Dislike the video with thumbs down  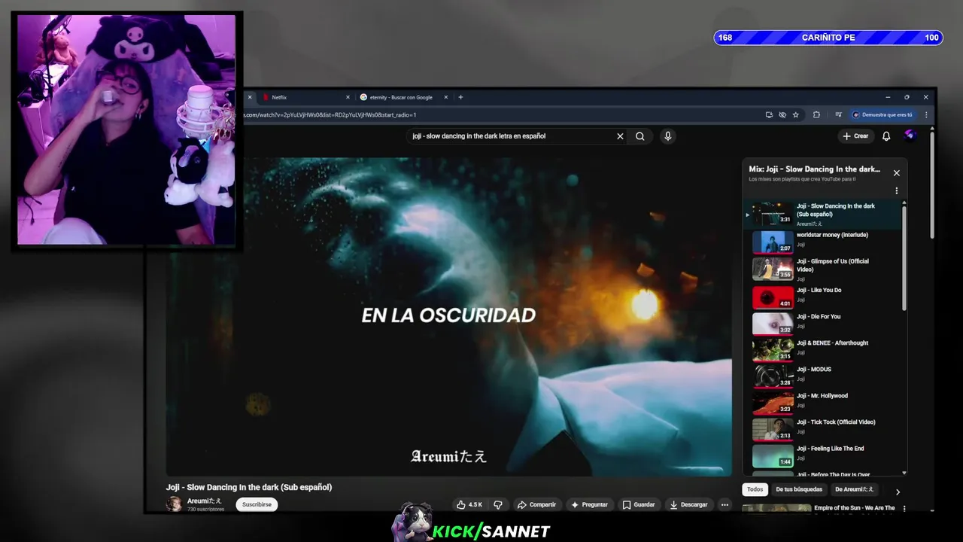497,504
